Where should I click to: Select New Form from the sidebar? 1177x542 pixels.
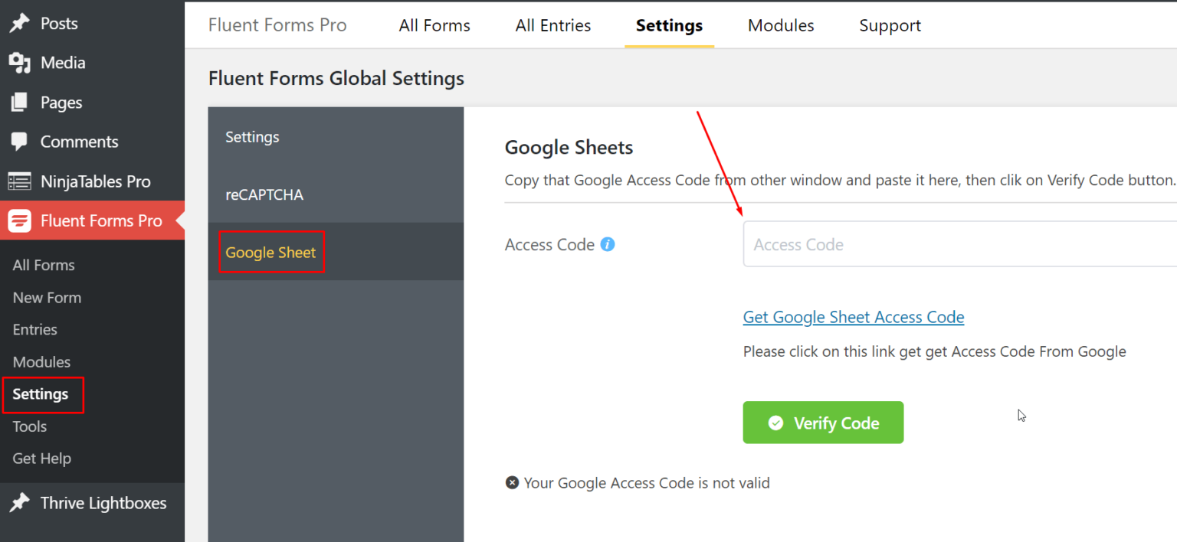coord(47,297)
